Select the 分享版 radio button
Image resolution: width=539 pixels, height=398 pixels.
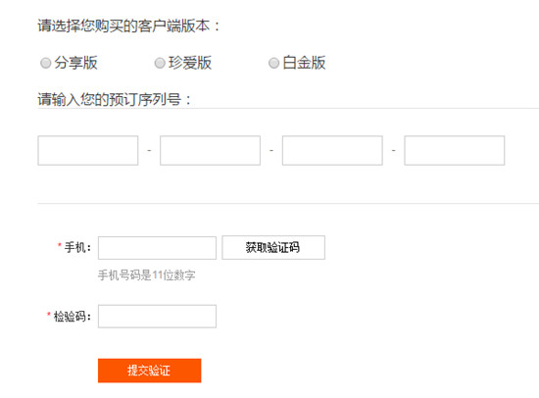point(45,64)
